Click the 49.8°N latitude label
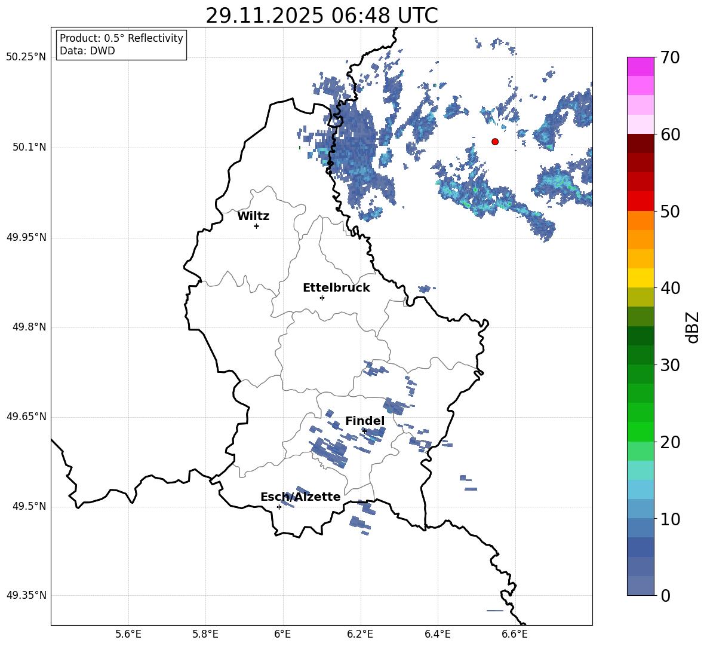 click(x=29, y=327)
